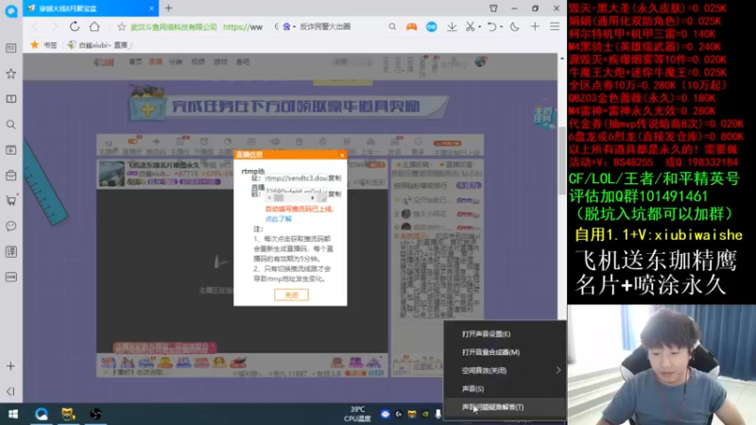Click the rtmp address text field
This screenshot has height=425, width=756.
296,178
